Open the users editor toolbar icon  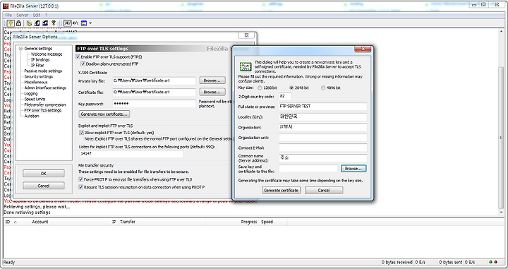click(37, 23)
